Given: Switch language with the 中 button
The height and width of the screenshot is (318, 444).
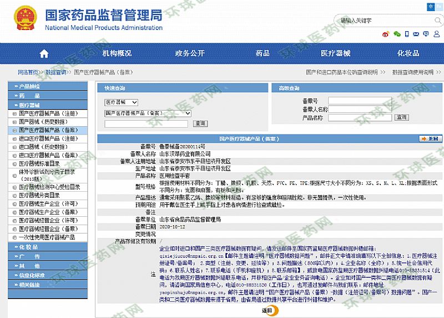Looking at the screenshot, I should click(431, 6).
